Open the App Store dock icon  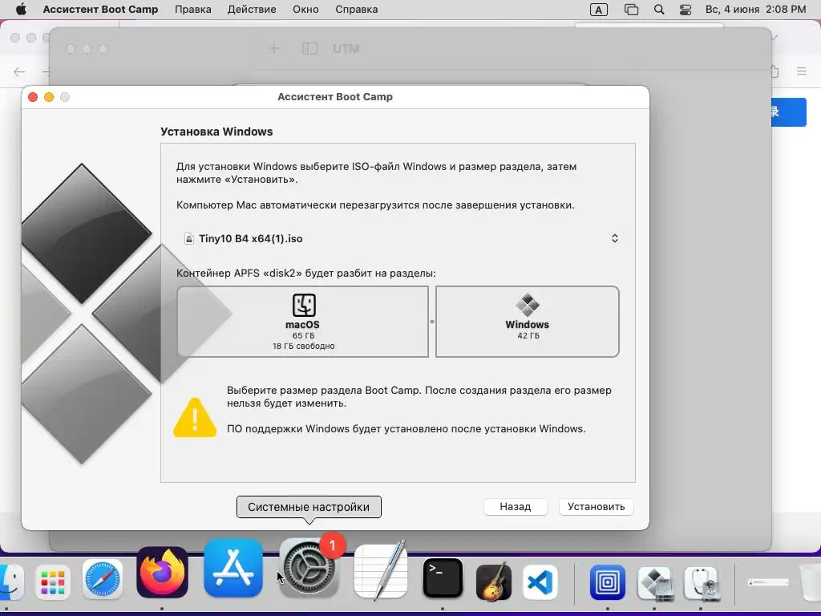[233, 569]
